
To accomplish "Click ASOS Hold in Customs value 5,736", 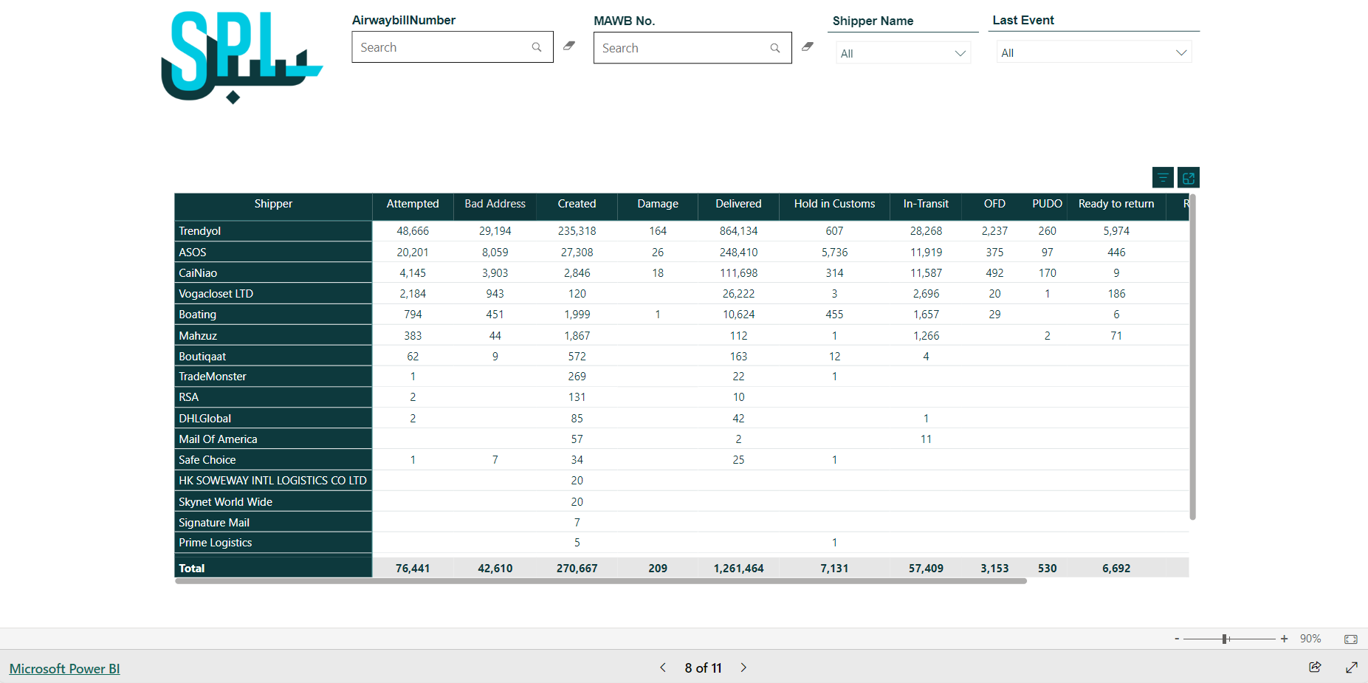I will coord(834,252).
